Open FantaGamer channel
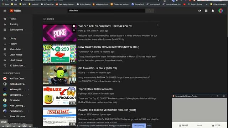This screenshot has width=228, height=128. pyautogui.click(x=16, y=111)
